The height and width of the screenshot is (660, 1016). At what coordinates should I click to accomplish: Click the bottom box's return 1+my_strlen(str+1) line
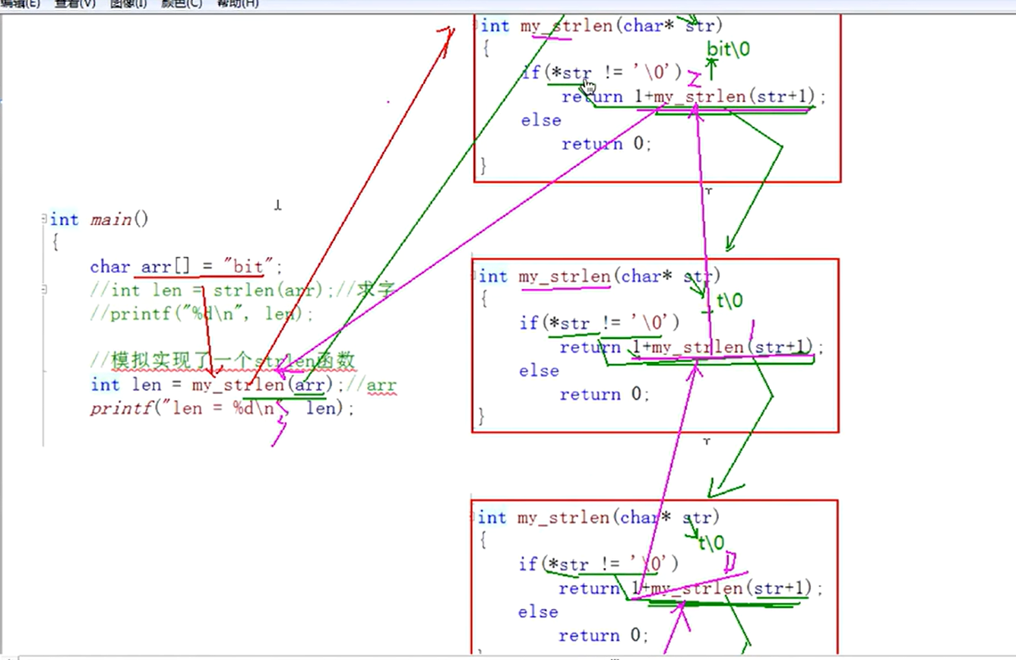click(690, 588)
